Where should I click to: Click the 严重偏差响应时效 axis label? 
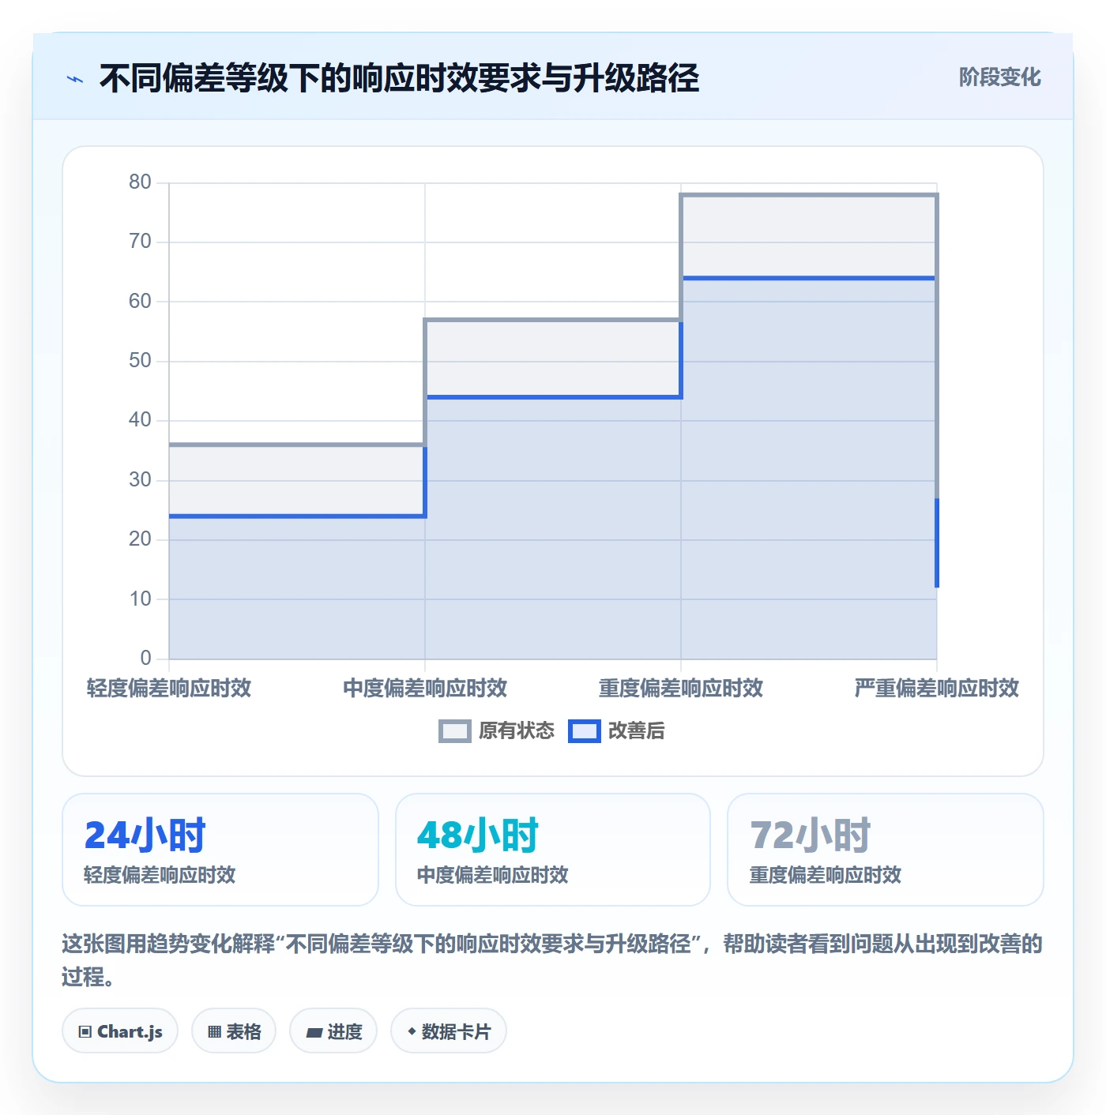[x=937, y=688]
